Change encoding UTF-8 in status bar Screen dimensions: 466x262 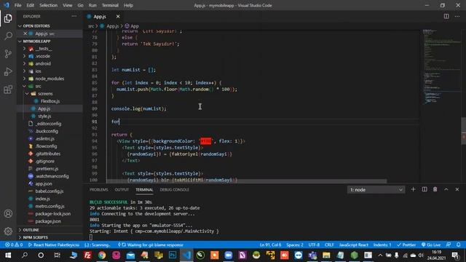click(314, 245)
